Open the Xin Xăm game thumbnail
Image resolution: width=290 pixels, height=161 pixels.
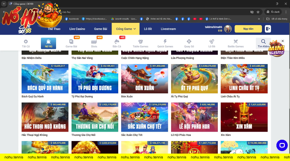click(x=244, y=117)
